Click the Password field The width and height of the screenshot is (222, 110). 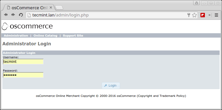click(x=23, y=75)
